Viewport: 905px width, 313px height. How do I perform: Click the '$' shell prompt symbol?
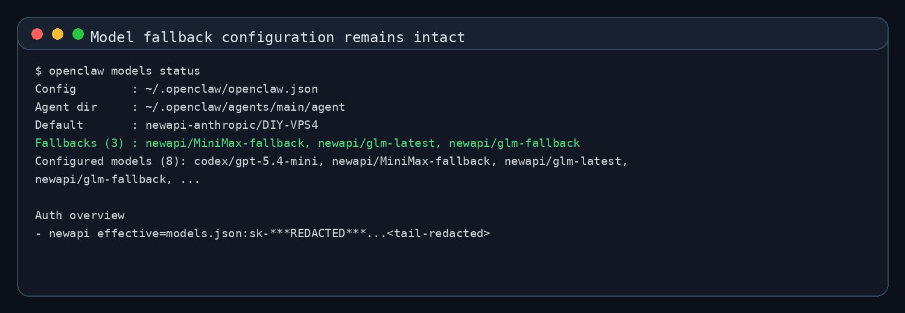tap(39, 71)
